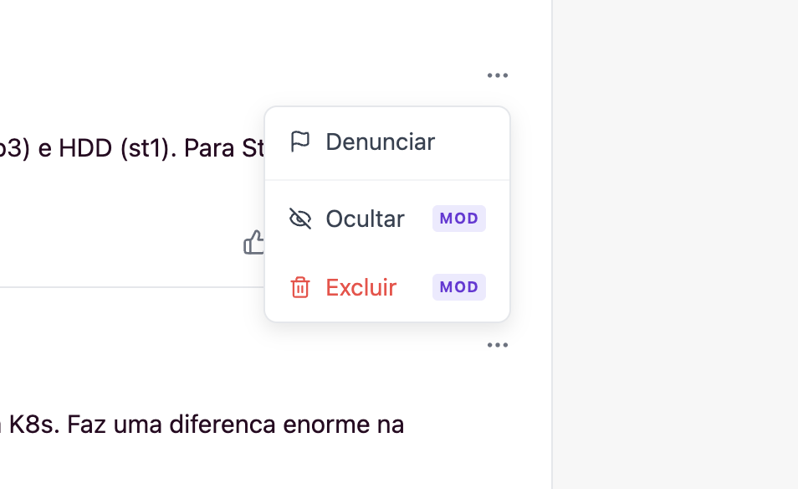This screenshot has width=798, height=489.
Task: Choose the Ocultar menu entry
Action: pyautogui.click(x=365, y=219)
